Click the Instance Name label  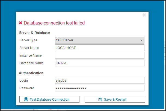pos(31,55)
